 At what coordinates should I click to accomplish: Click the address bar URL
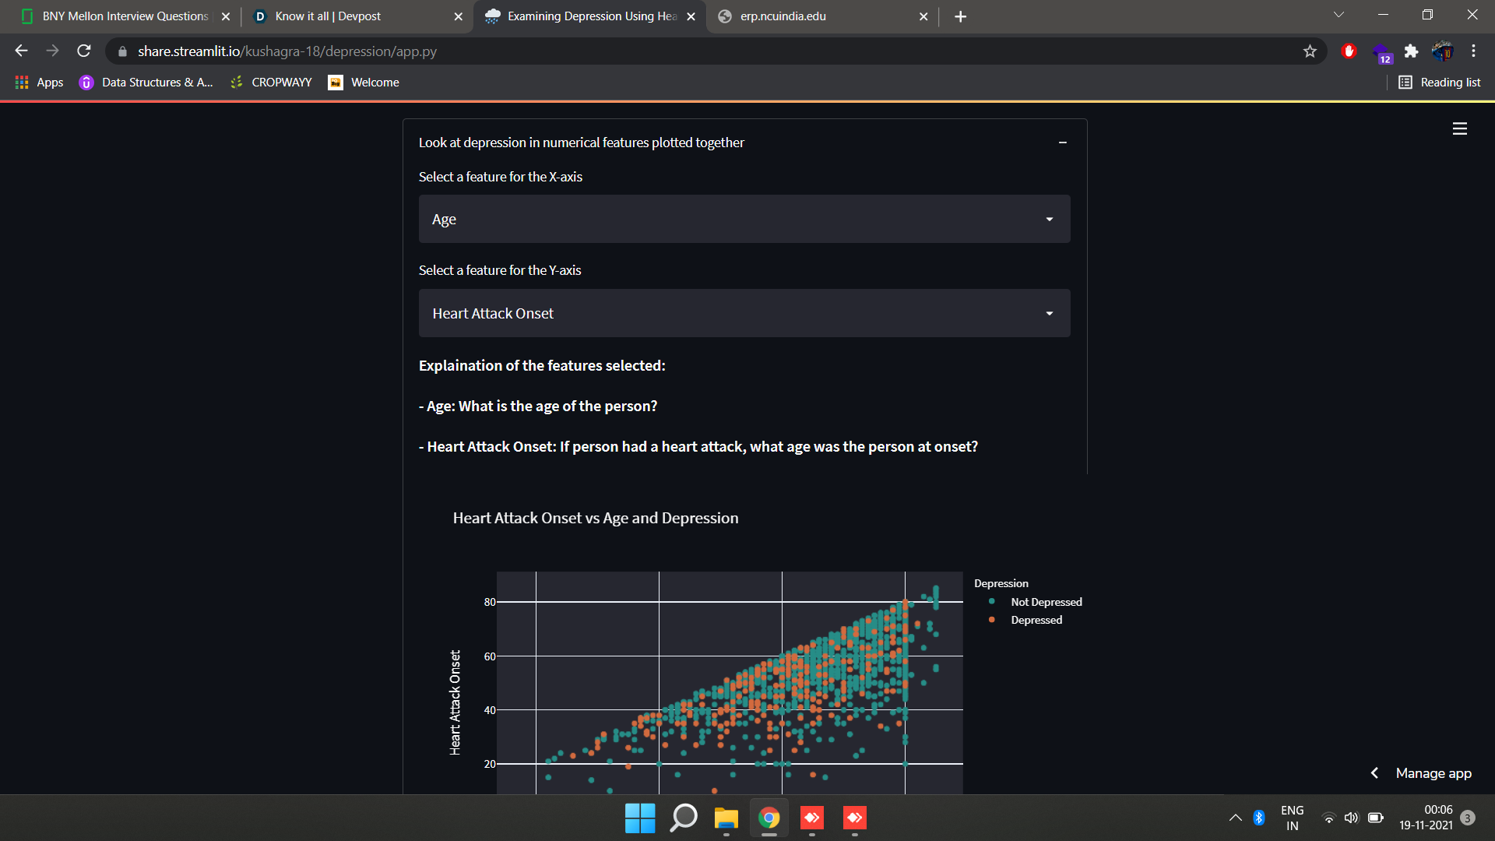[287, 51]
